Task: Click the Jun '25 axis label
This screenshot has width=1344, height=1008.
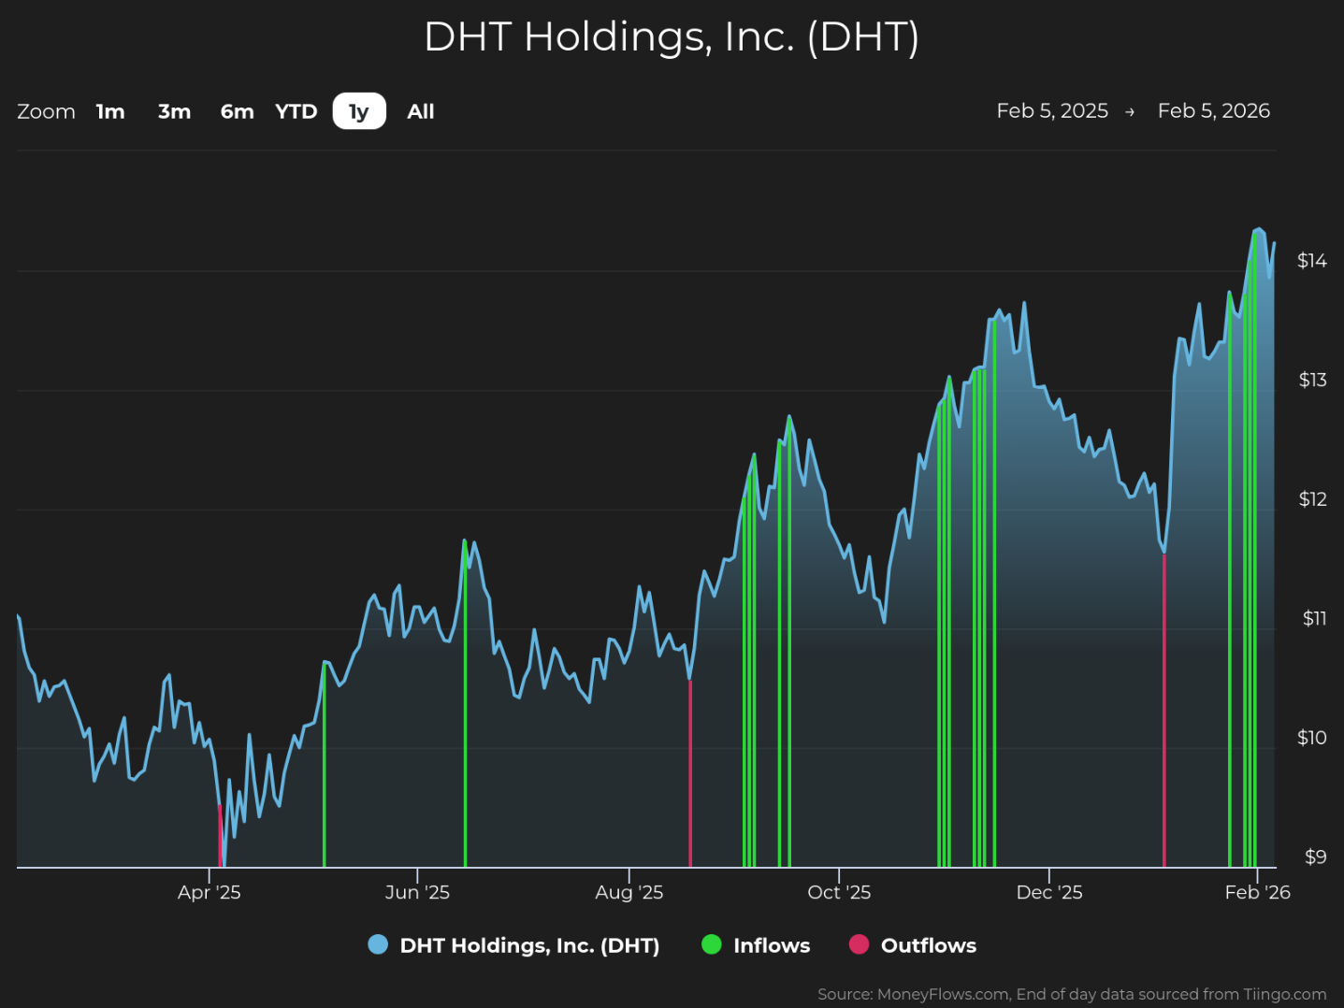Action: (x=417, y=892)
